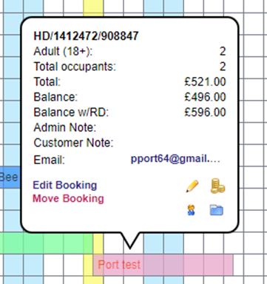Open payments via the gold coins icon
This screenshot has width=267, height=284.
pos(217,186)
